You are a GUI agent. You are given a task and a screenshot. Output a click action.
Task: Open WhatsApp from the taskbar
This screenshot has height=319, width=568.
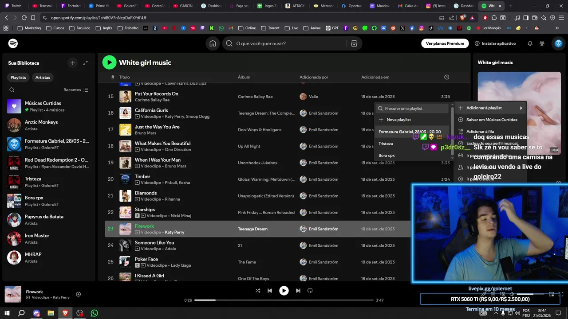[x=94, y=313]
